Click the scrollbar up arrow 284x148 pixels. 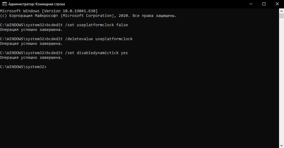pyautogui.click(x=281, y=11)
